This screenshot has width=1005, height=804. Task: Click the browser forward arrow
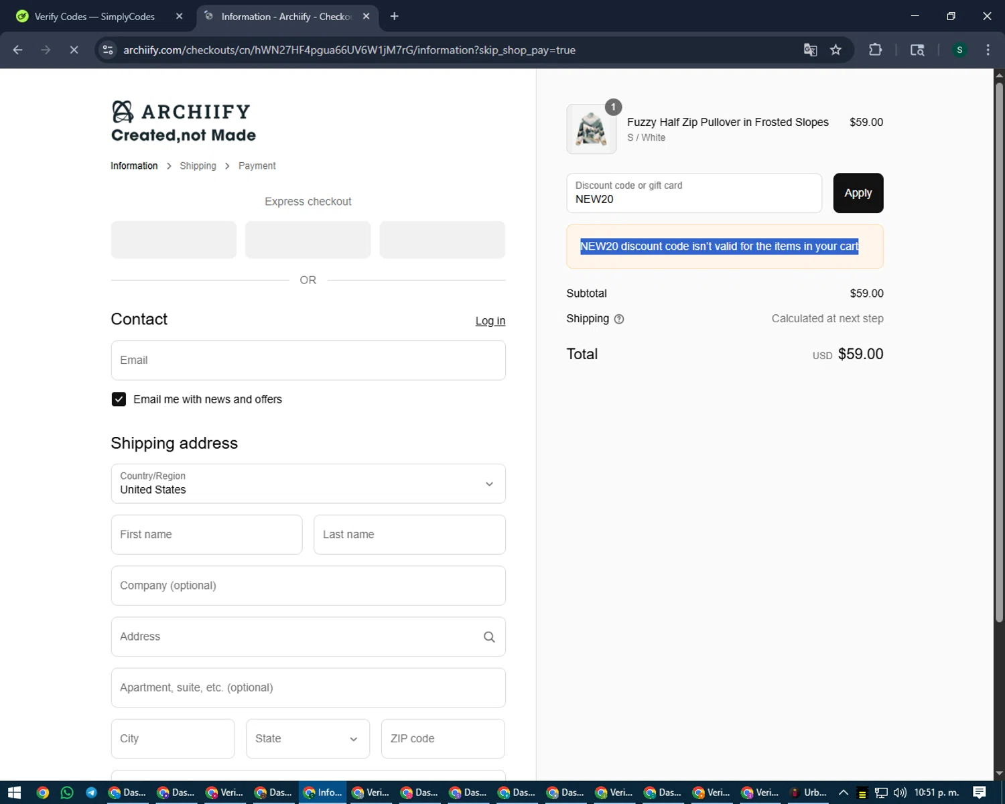[46, 50]
